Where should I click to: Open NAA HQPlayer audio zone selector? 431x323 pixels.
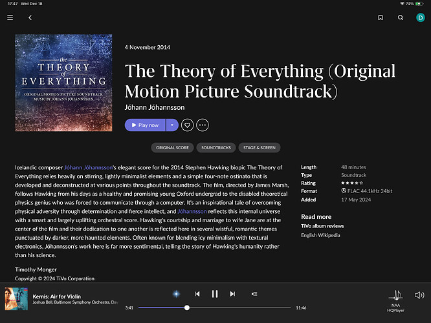pos(395,301)
